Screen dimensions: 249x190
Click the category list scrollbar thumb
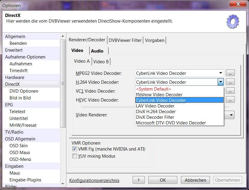(63, 83)
